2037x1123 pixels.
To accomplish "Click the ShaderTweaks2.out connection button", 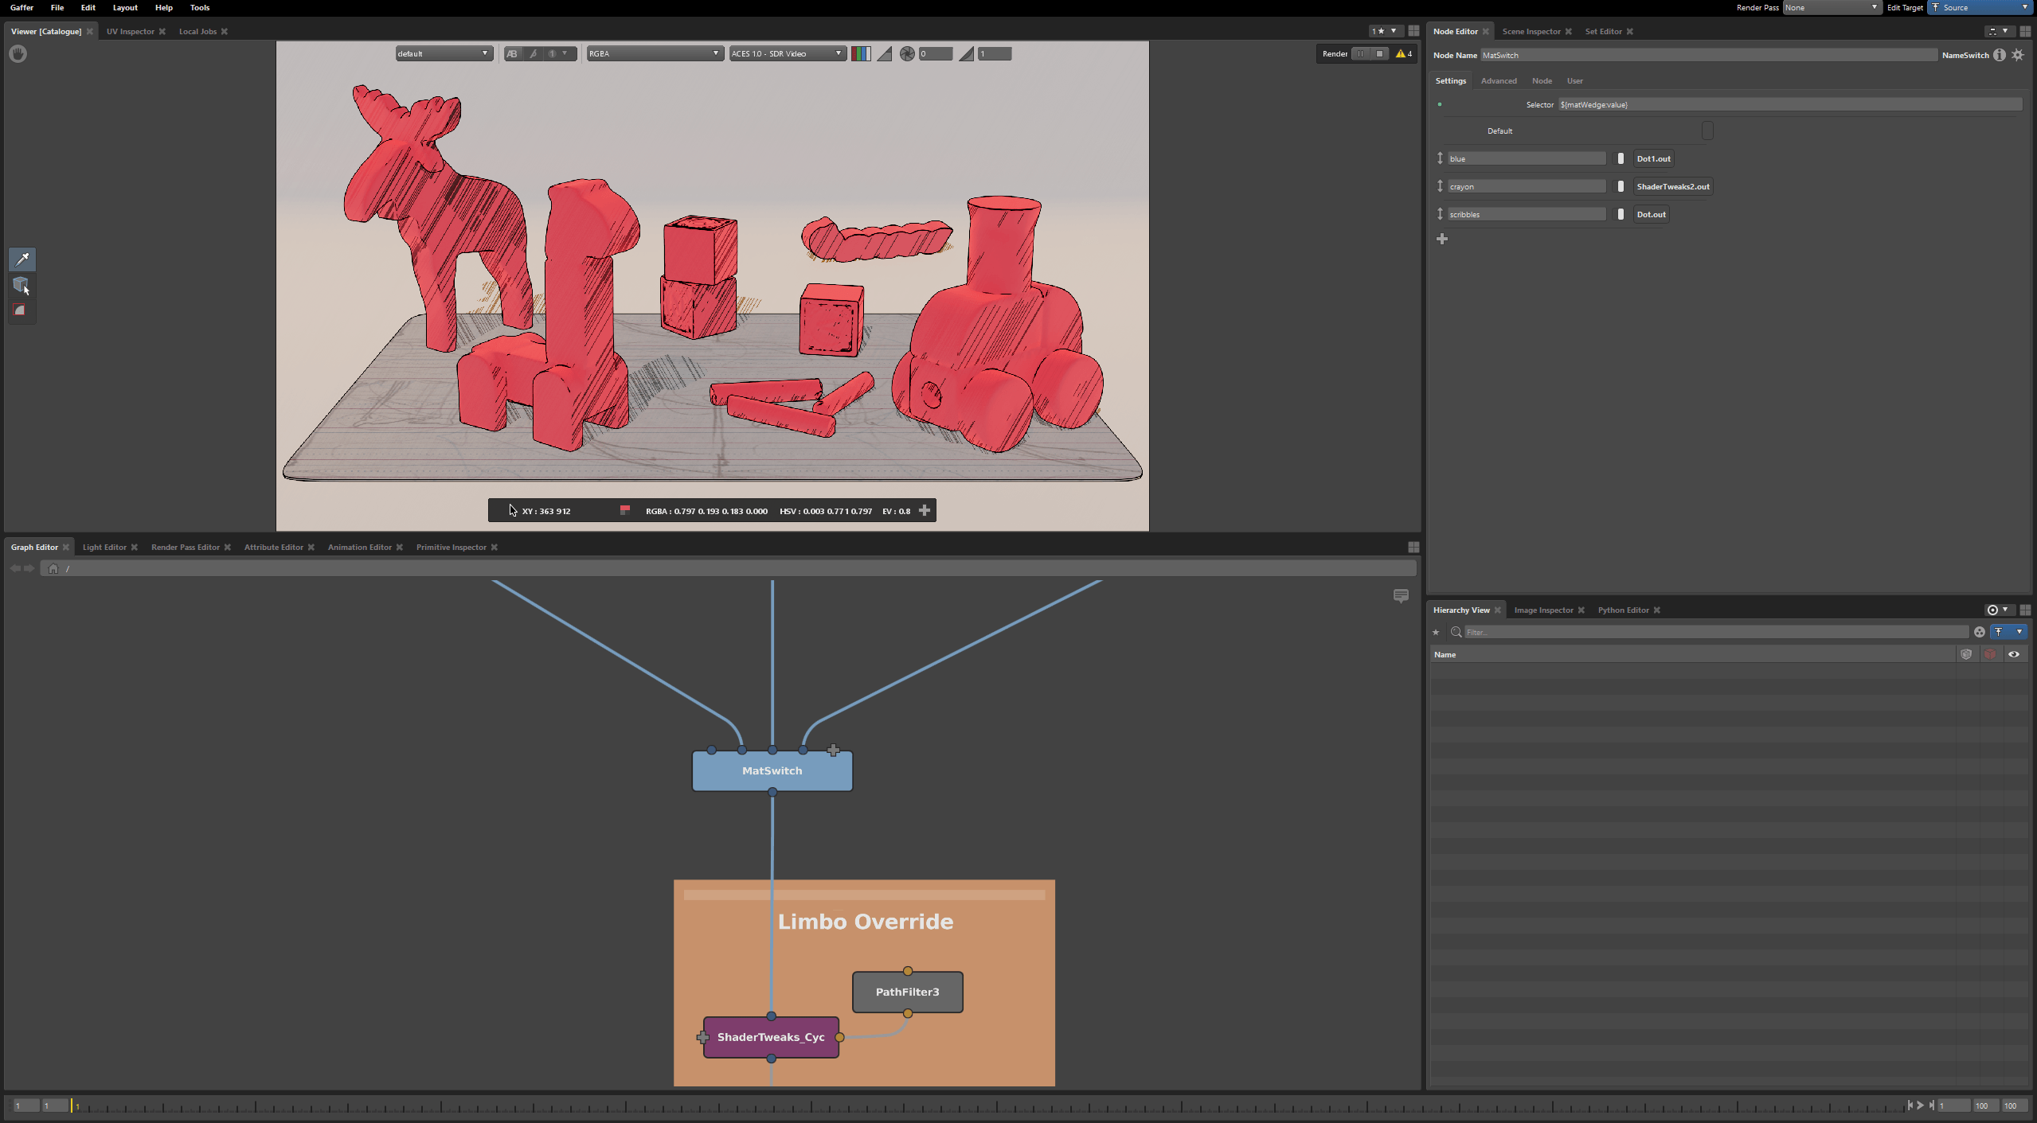I will click(1673, 186).
